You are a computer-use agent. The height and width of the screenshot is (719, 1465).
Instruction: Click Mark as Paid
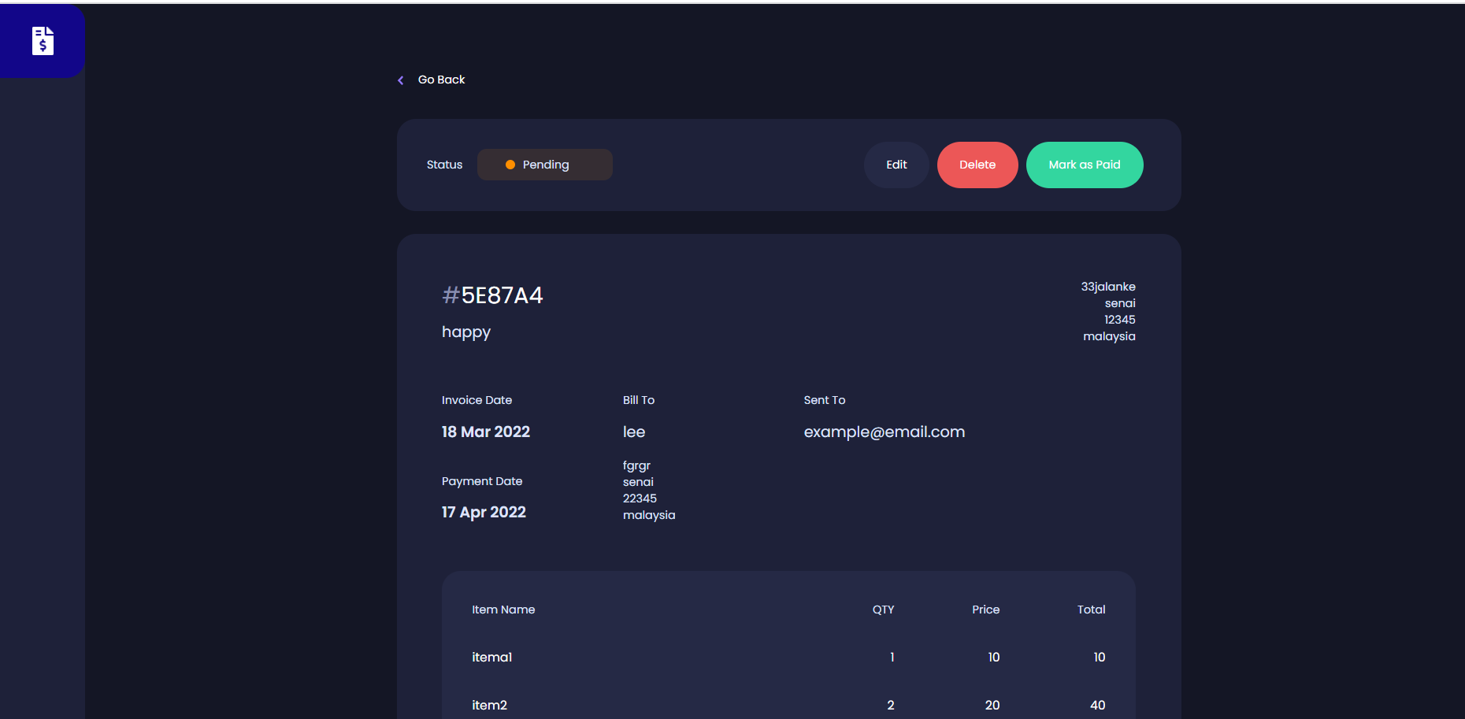click(x=1085, y=165)
